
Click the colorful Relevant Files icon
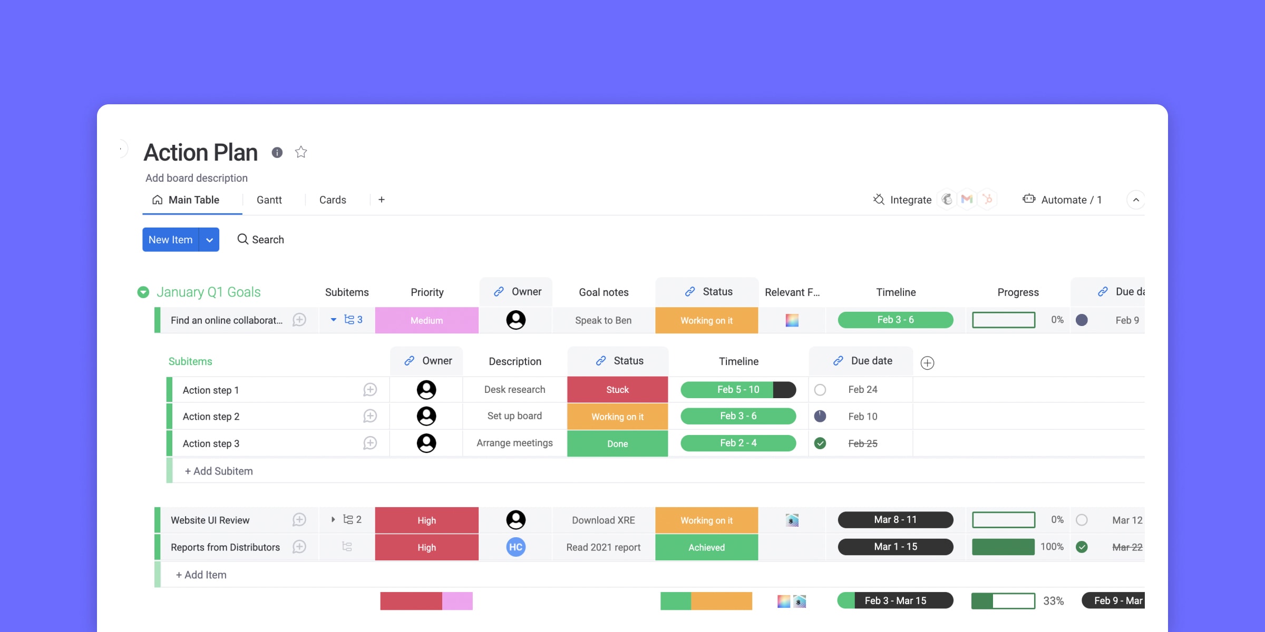(792, 319)
